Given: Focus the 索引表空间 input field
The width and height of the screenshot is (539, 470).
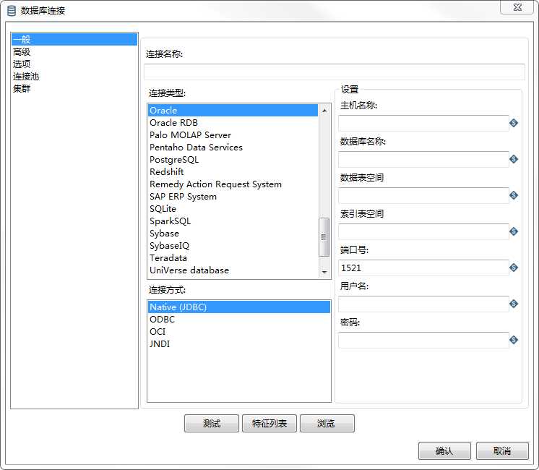Looking at the screenshot, I should tap(423, 231).
